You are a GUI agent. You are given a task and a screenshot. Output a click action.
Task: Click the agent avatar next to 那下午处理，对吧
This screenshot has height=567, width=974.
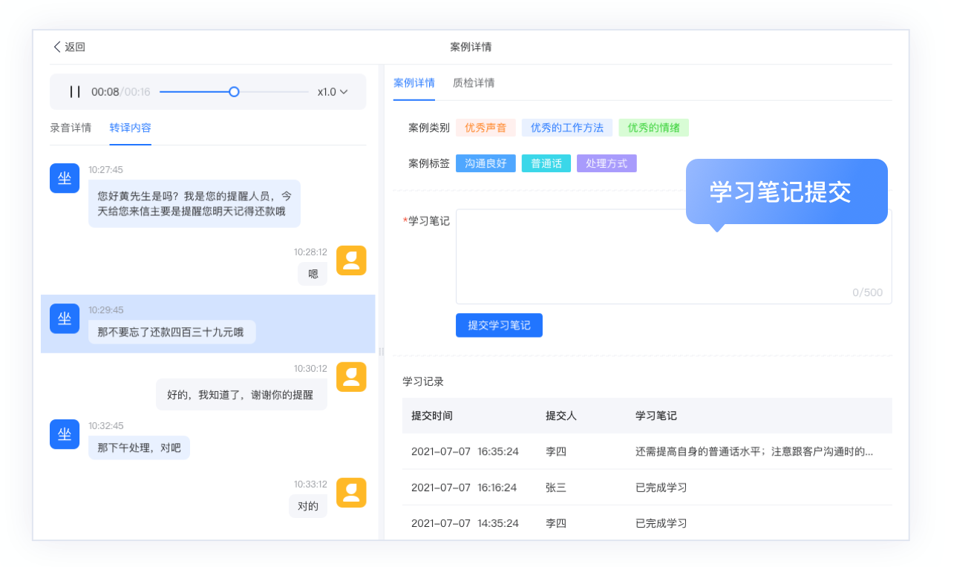click(x=64, y=434)
